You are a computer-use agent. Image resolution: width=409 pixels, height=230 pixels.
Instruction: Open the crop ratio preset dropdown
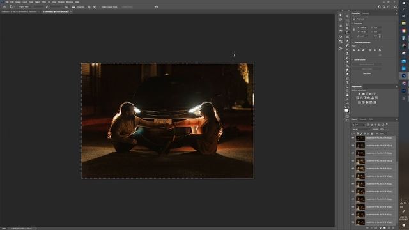point(25,7)
